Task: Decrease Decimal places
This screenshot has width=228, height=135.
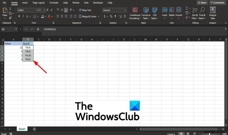Action: pyautogui.click(x=124, y=16)
